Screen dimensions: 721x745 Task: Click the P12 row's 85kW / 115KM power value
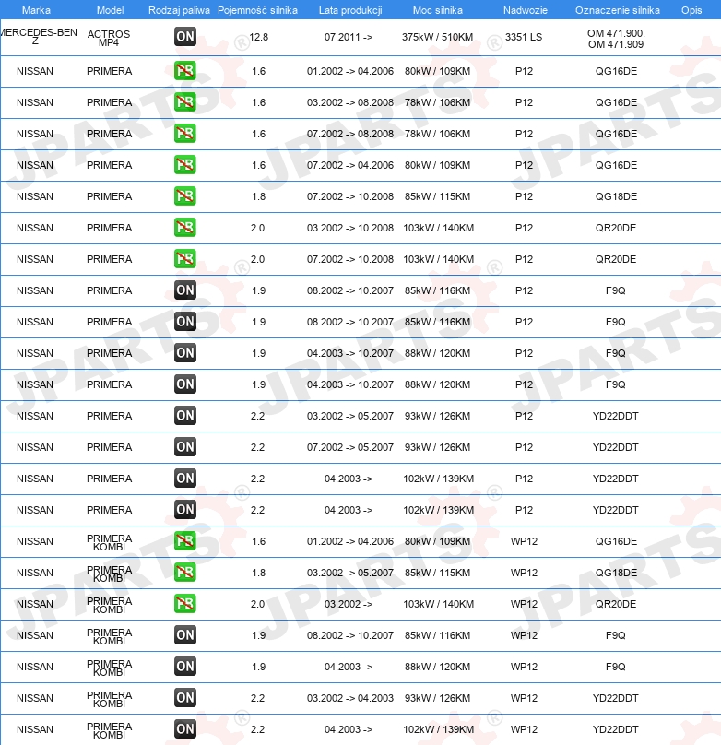(437, 196)
